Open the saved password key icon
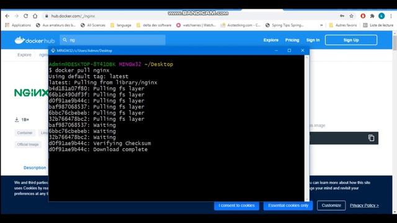The width and height of the screenshot is (397, 223). (x=342, y=16)
